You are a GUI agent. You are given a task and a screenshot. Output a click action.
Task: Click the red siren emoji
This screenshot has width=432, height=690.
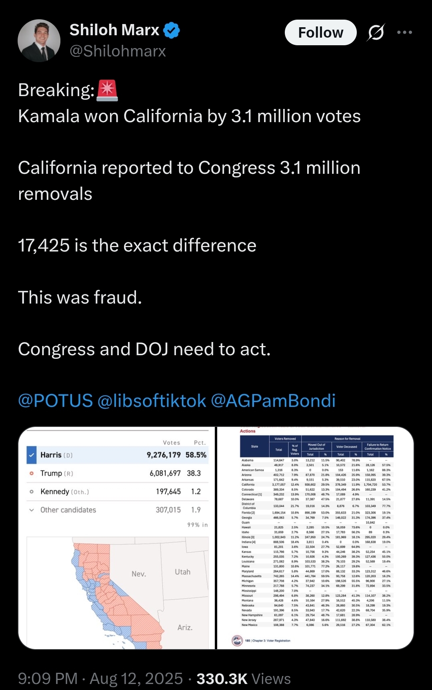107,90
